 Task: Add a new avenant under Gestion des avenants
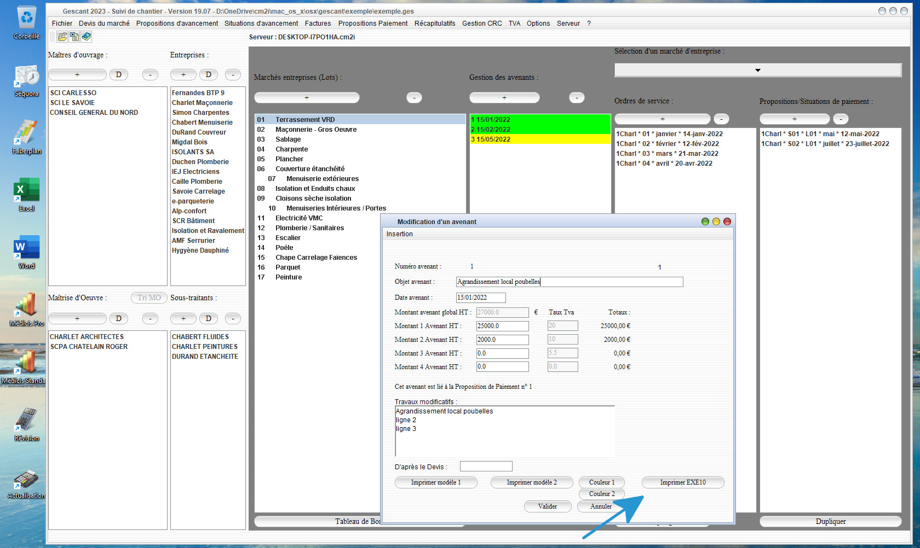coord(504,97)
